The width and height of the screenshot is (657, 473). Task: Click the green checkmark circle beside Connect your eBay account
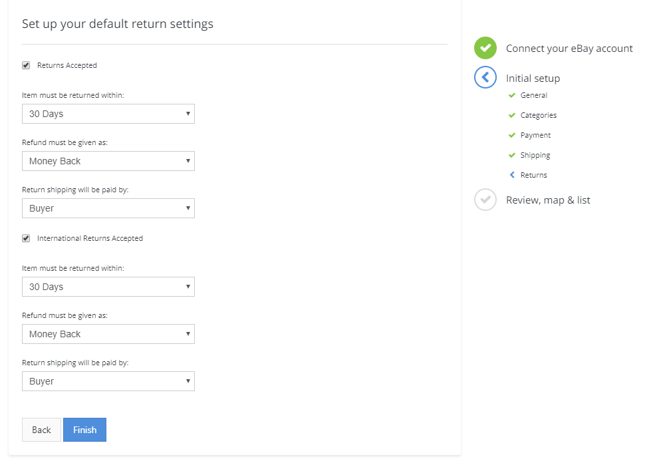click(485, 48)
